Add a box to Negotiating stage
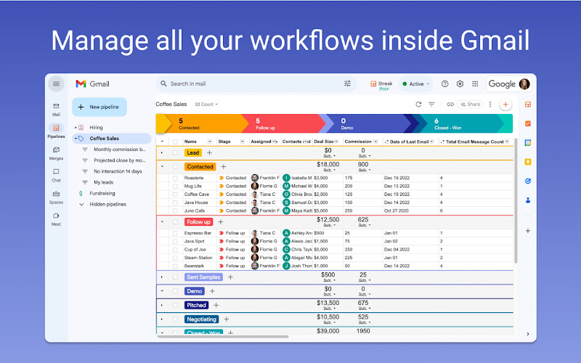This screenshot has width=581, height=363. tap(227, 319)
